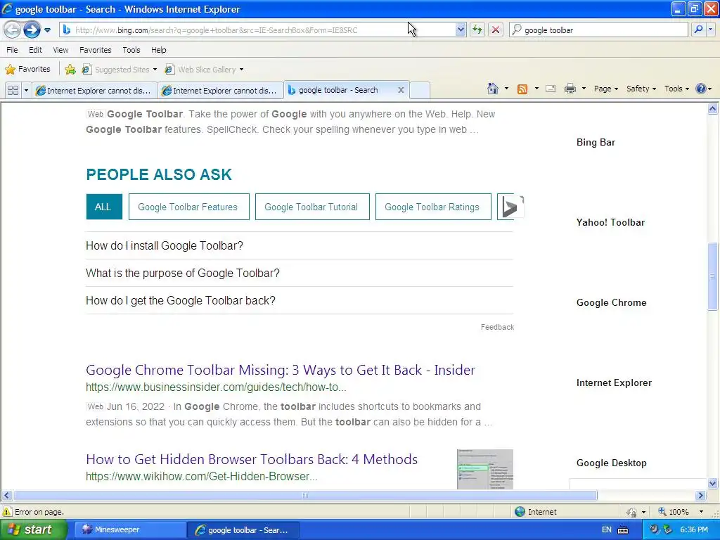Screen dimensions: 720x540
Task: Click Google Chrome related search
Action: [x=611, y=302]
